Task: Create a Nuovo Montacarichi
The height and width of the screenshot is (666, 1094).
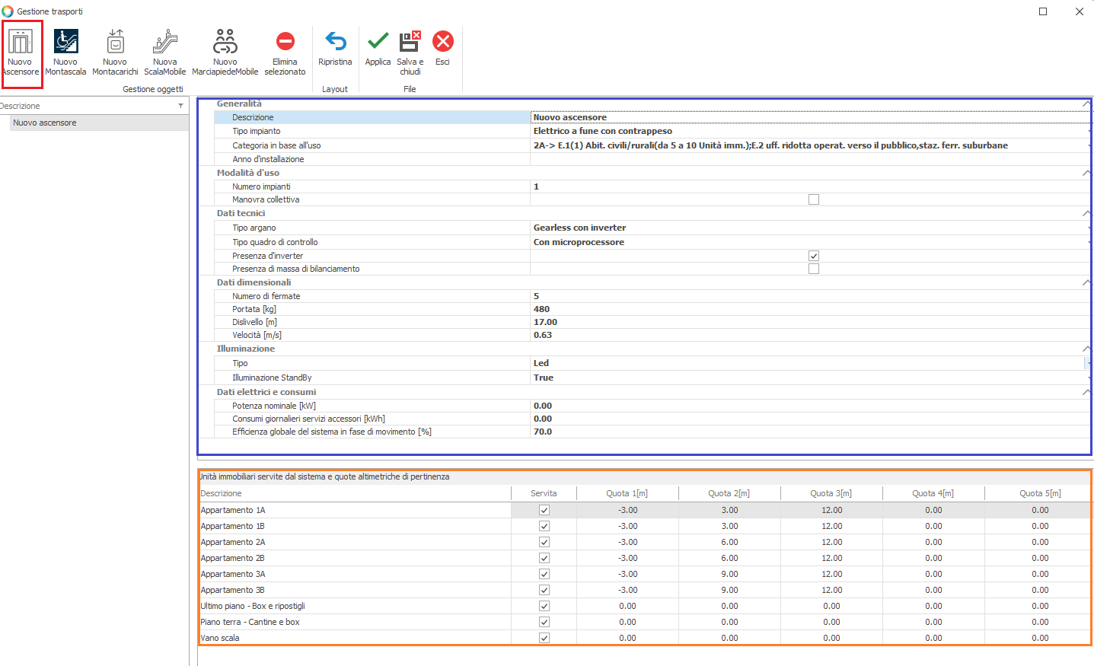Action: coord(115,43)
